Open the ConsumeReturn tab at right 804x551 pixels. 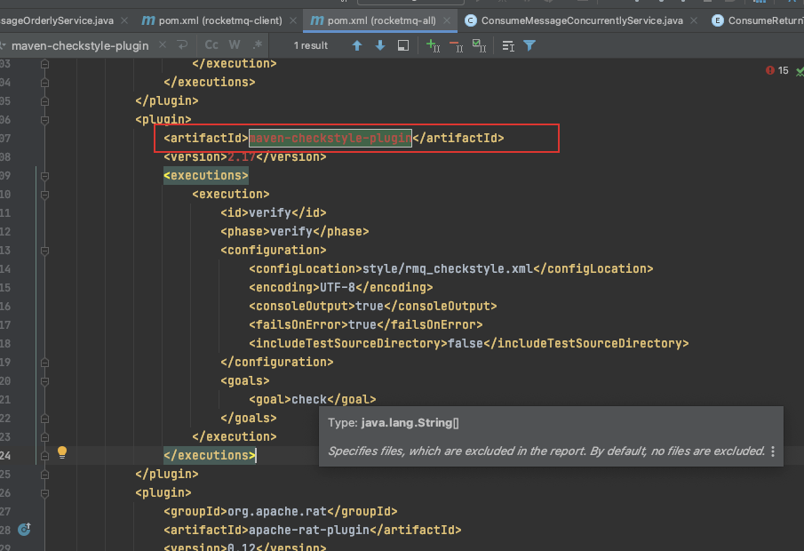coord(757,20)
